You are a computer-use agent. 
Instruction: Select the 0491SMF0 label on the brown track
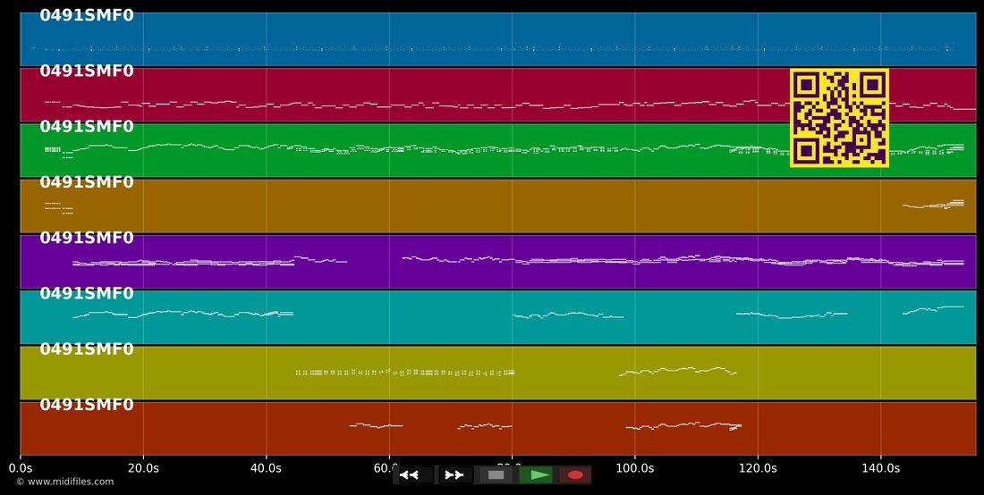(87, 182)
